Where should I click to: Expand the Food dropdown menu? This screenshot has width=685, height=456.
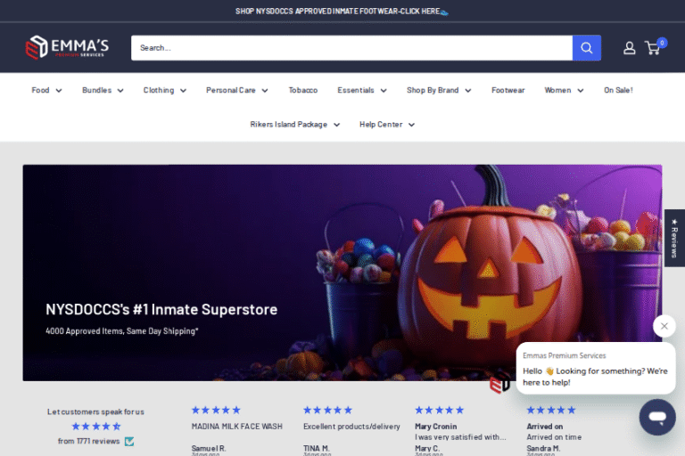pos(46,90)
